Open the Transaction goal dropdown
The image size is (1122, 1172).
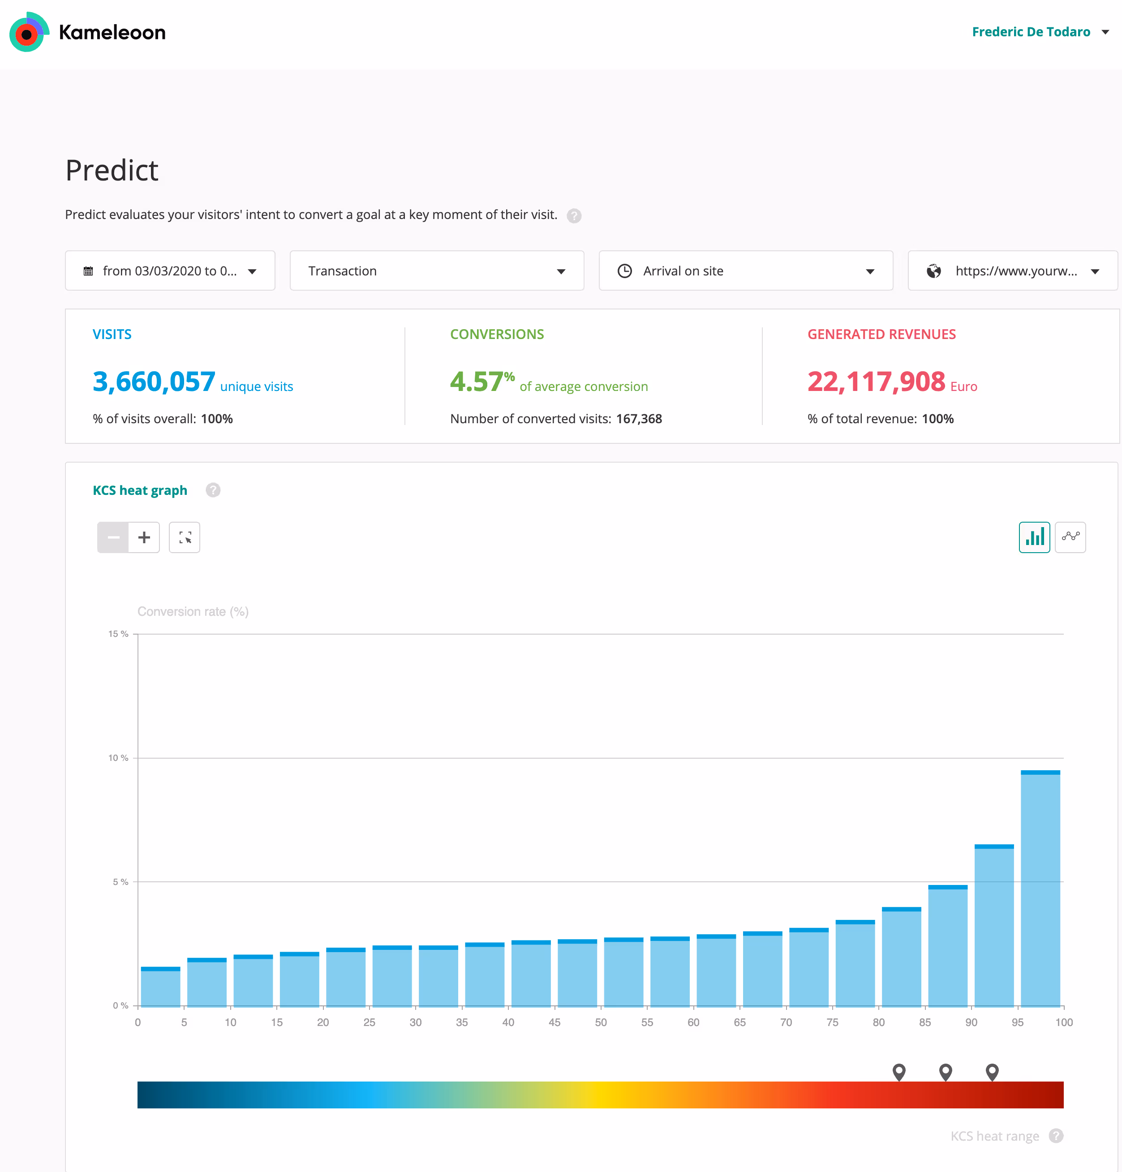pos(561,270)
